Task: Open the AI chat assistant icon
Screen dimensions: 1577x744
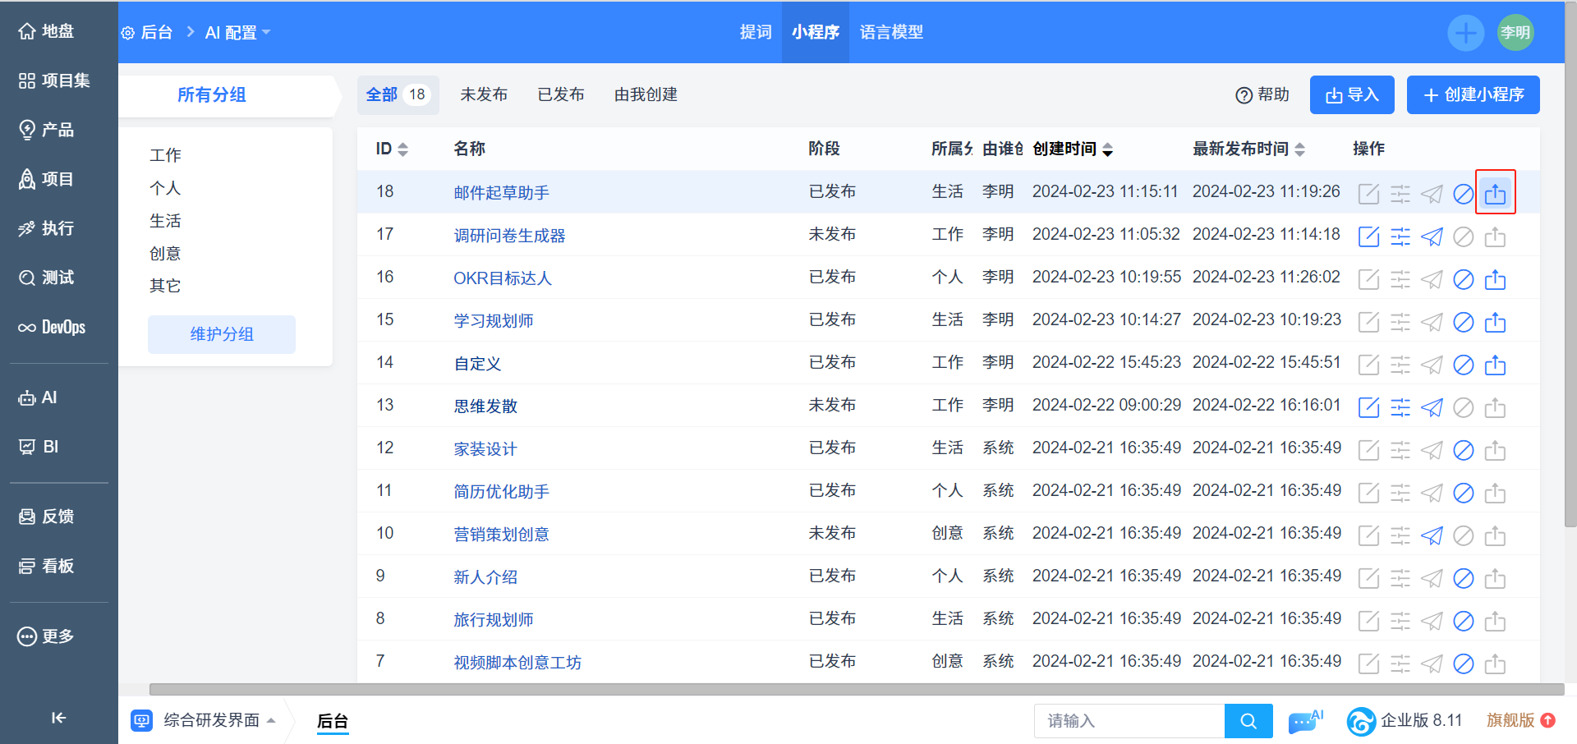Action: pyautogui.click(x=1305, y=721)
